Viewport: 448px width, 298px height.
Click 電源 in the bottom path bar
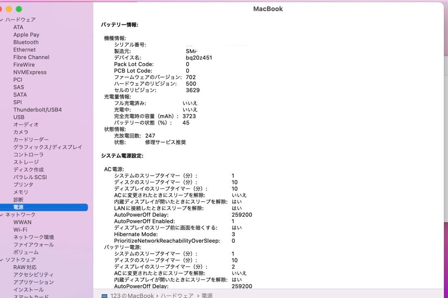207,296
